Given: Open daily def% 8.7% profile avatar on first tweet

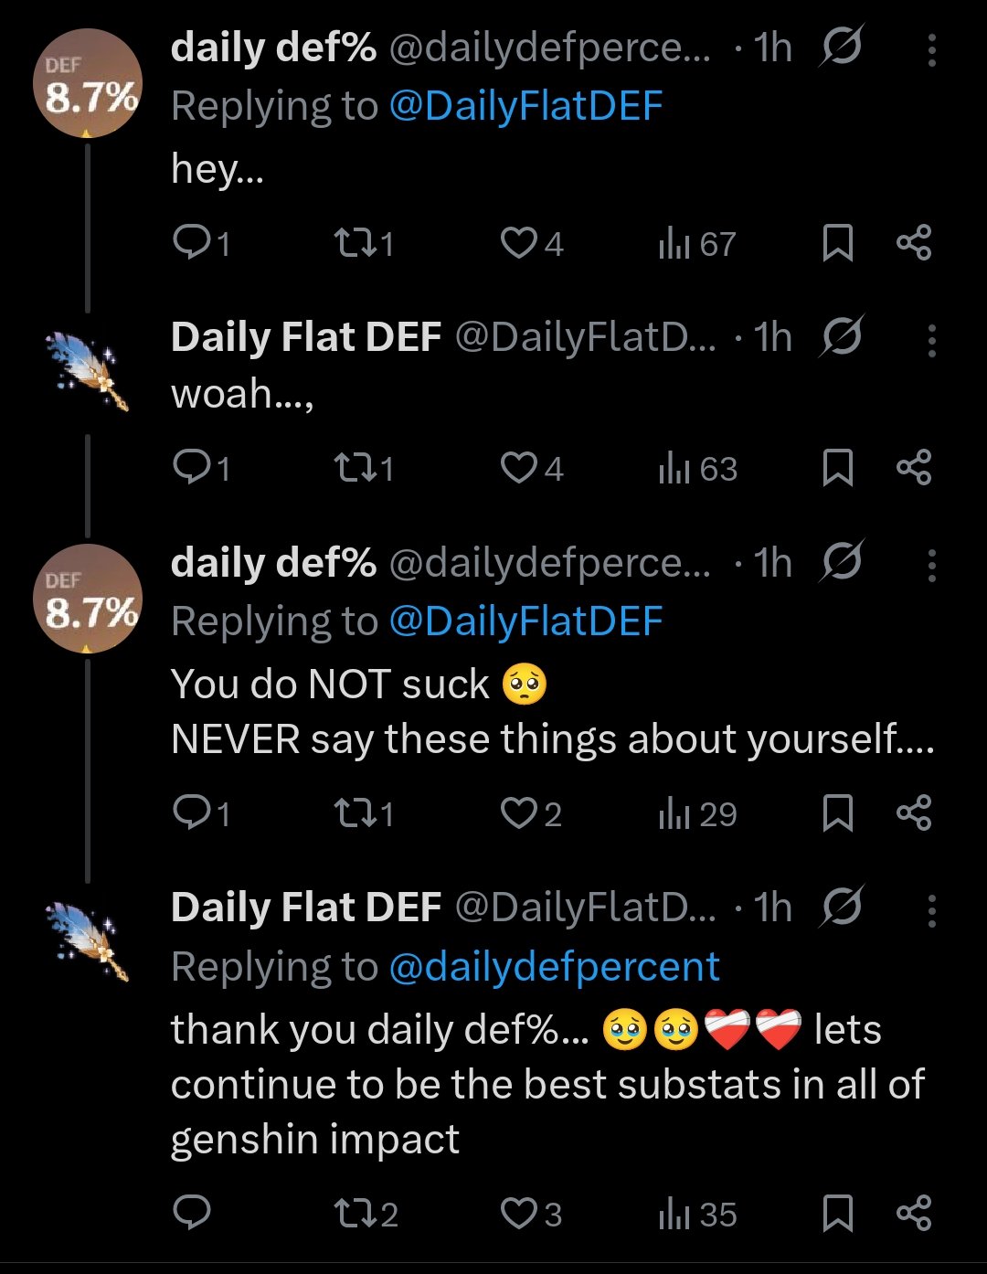Looking at the screenshot, I should point(88,83).
